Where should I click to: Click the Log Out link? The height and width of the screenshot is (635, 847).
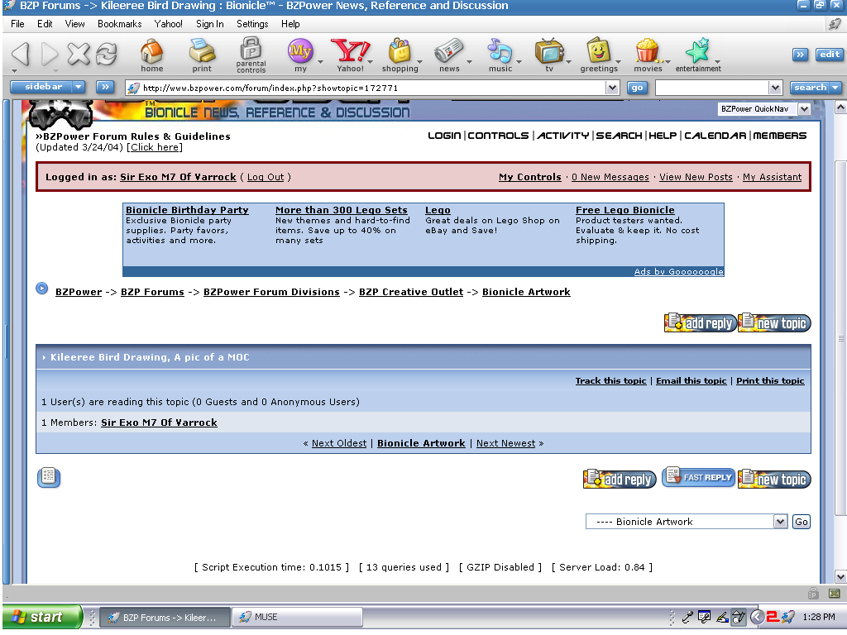coord(266,177)
